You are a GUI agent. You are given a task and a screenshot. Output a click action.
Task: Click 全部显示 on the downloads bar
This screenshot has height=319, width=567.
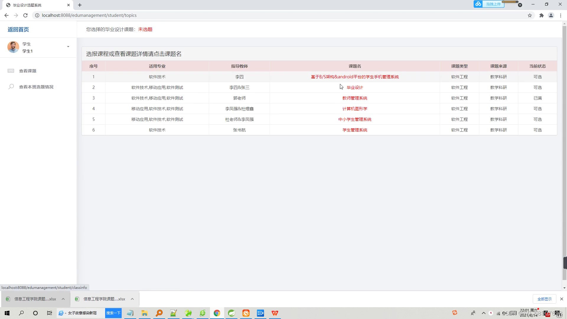click(x=544, y=299)
